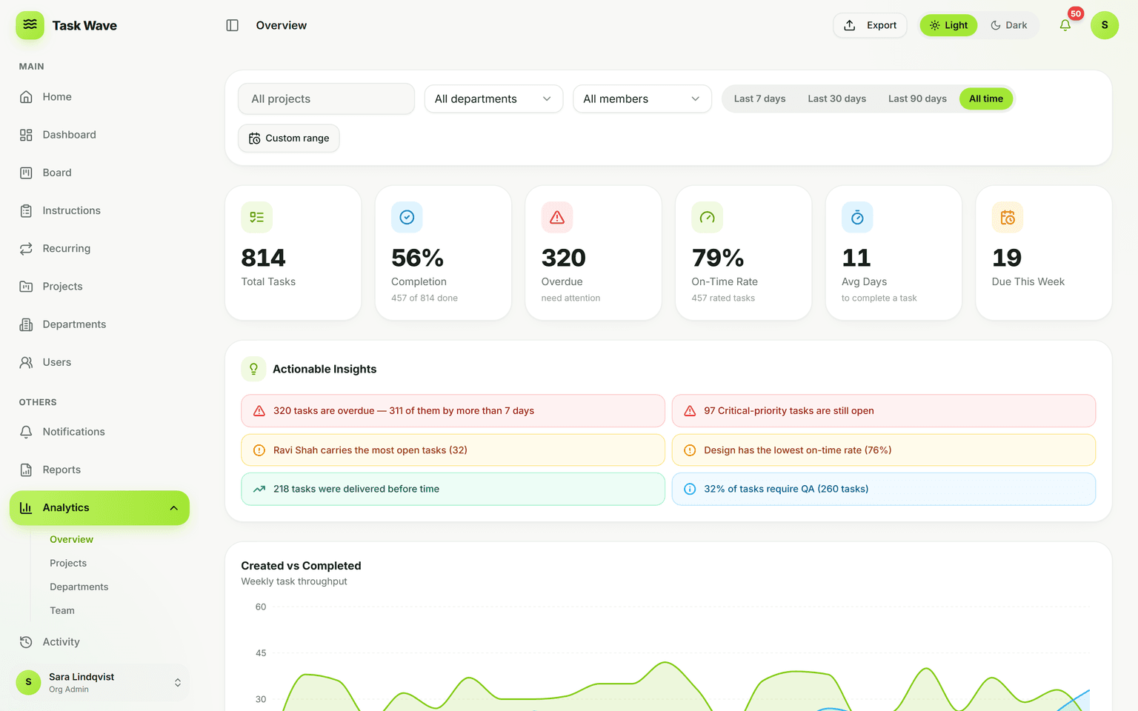Viewport: 1138px width, 711px height.
Task: Click the Board icon in sidebar
Action: pos(26,173)
